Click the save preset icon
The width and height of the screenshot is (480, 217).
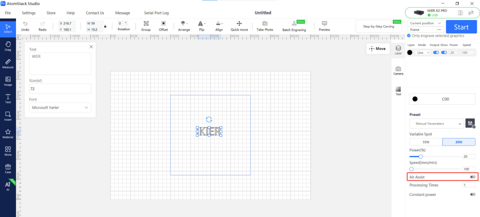[x=470, y=123]
